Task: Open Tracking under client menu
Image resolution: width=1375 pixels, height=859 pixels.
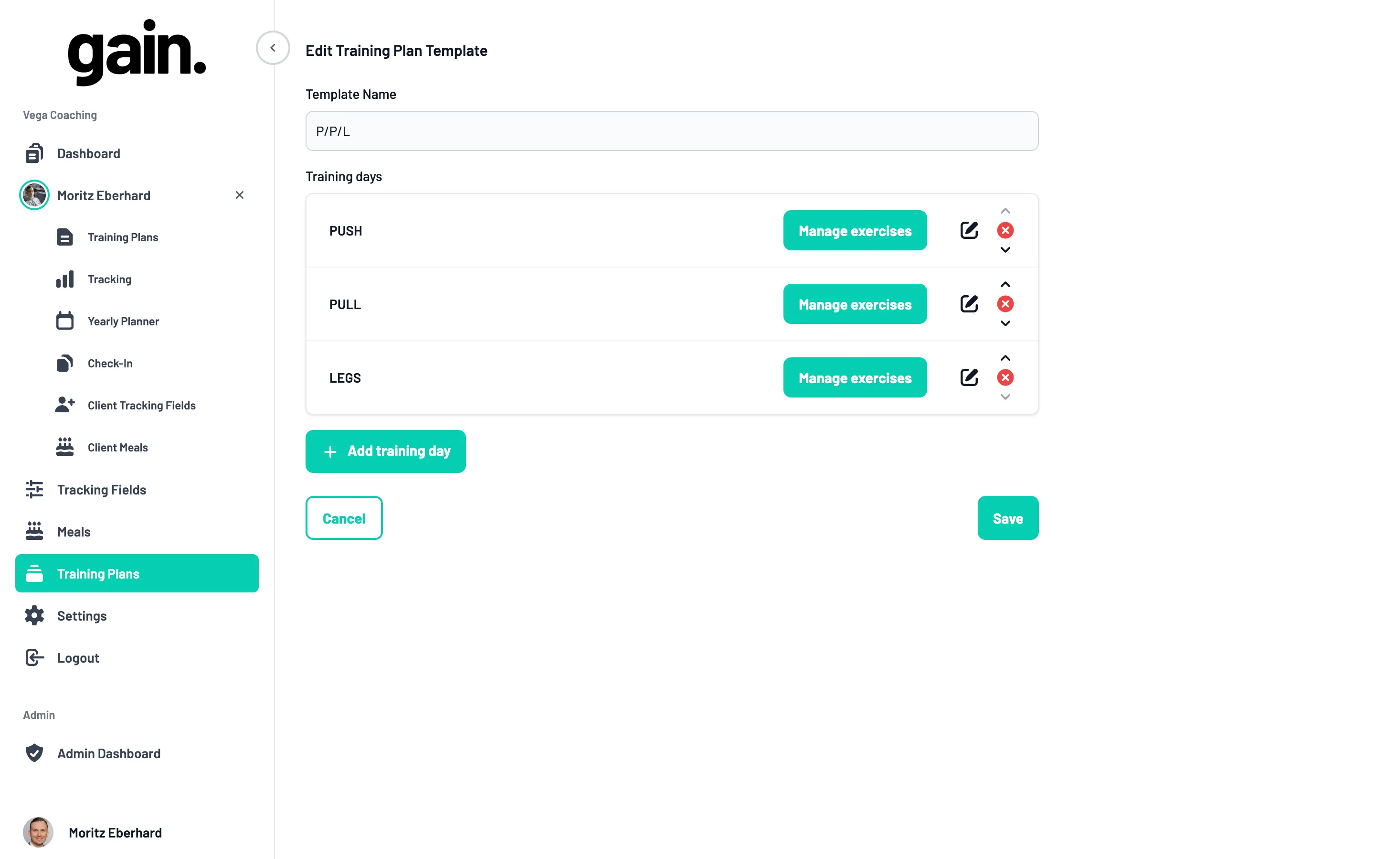Action: click(109, 279)
